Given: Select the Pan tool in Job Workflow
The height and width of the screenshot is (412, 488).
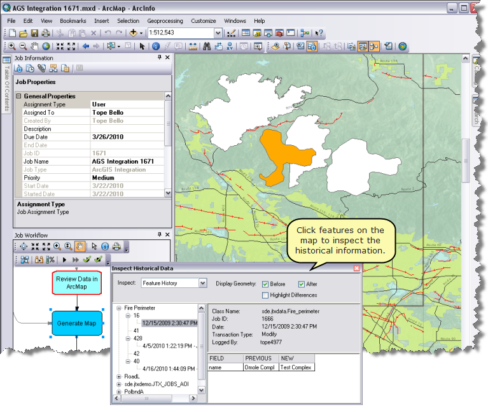Looking at the screenshot, I should (80, 246).
